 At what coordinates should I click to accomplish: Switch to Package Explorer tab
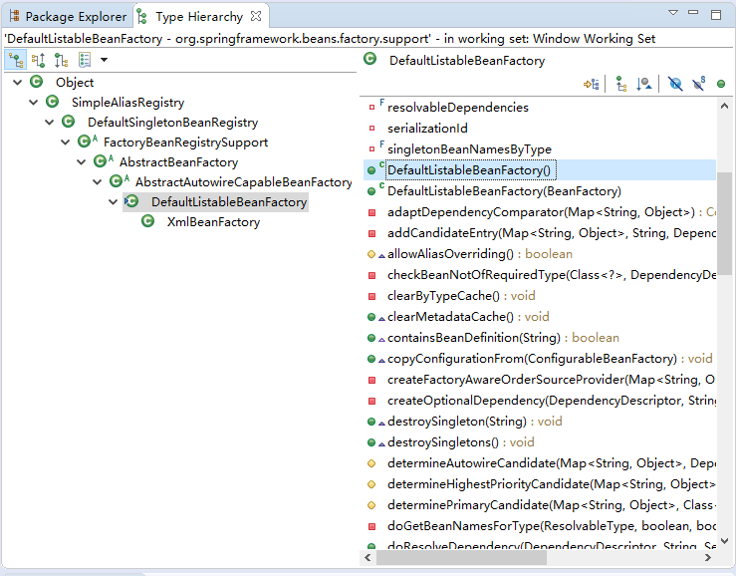point(68,17)
